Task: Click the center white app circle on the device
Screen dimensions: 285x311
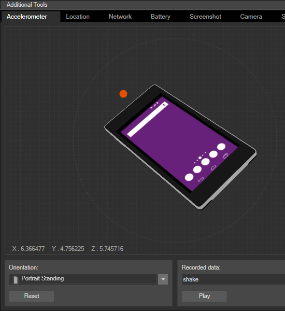Action: click(205, 162)
